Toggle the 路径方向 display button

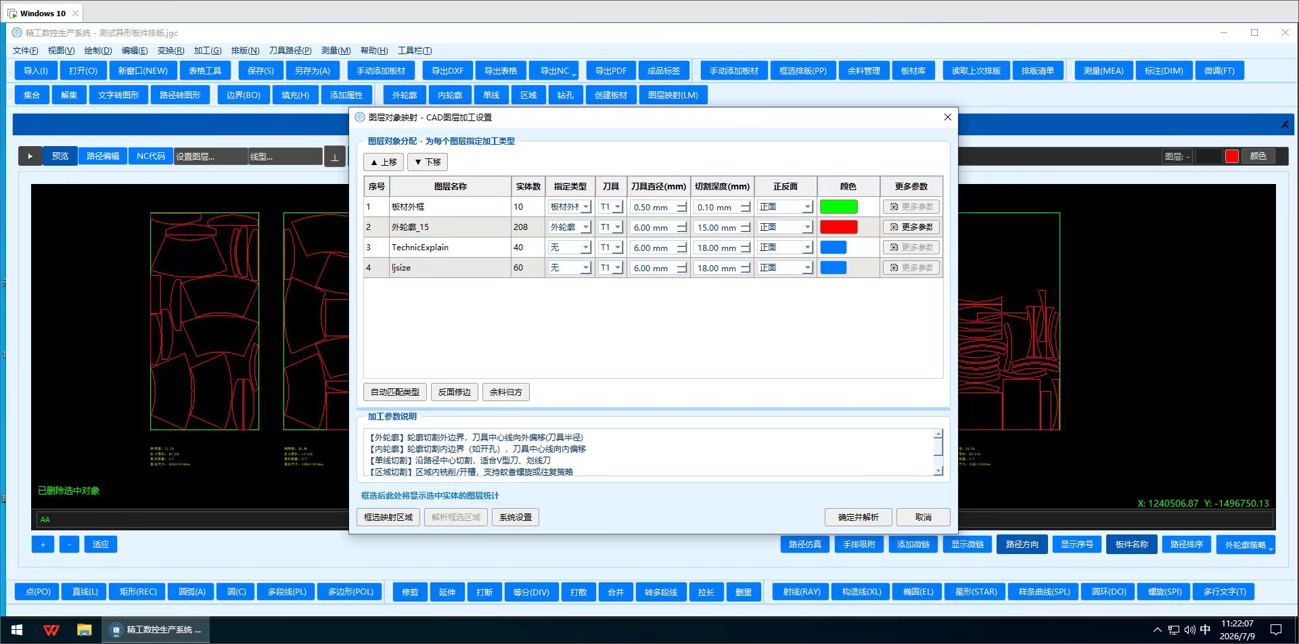[x=1022, y=545]
